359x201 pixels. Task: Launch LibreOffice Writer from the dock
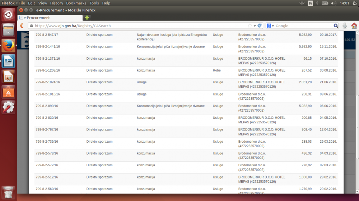coord(8,61)
